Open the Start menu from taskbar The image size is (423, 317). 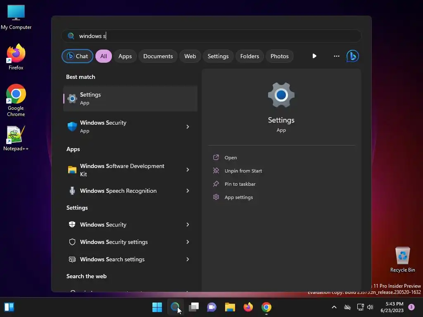[157, 307]
